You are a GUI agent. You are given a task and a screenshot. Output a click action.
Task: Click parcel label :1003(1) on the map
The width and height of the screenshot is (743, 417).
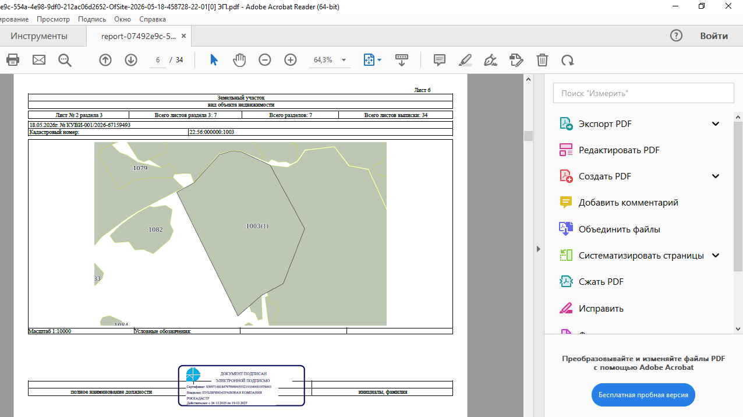point(256,226)
